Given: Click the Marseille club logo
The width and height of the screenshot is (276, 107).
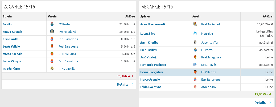Looking at the screenshot, I should click(195, 33).
